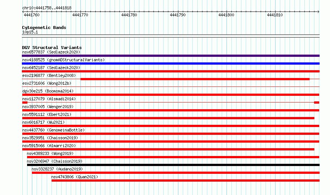The image size is (330, 195).
Task: Select the nsv3937005 red variant bar
Action: pyautogui.click(x=171, y=110)
